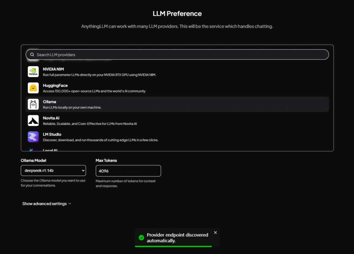Click the HuggingFace emoji logo icon
Viewport: 354px width, 254px height.
(33, 88)
